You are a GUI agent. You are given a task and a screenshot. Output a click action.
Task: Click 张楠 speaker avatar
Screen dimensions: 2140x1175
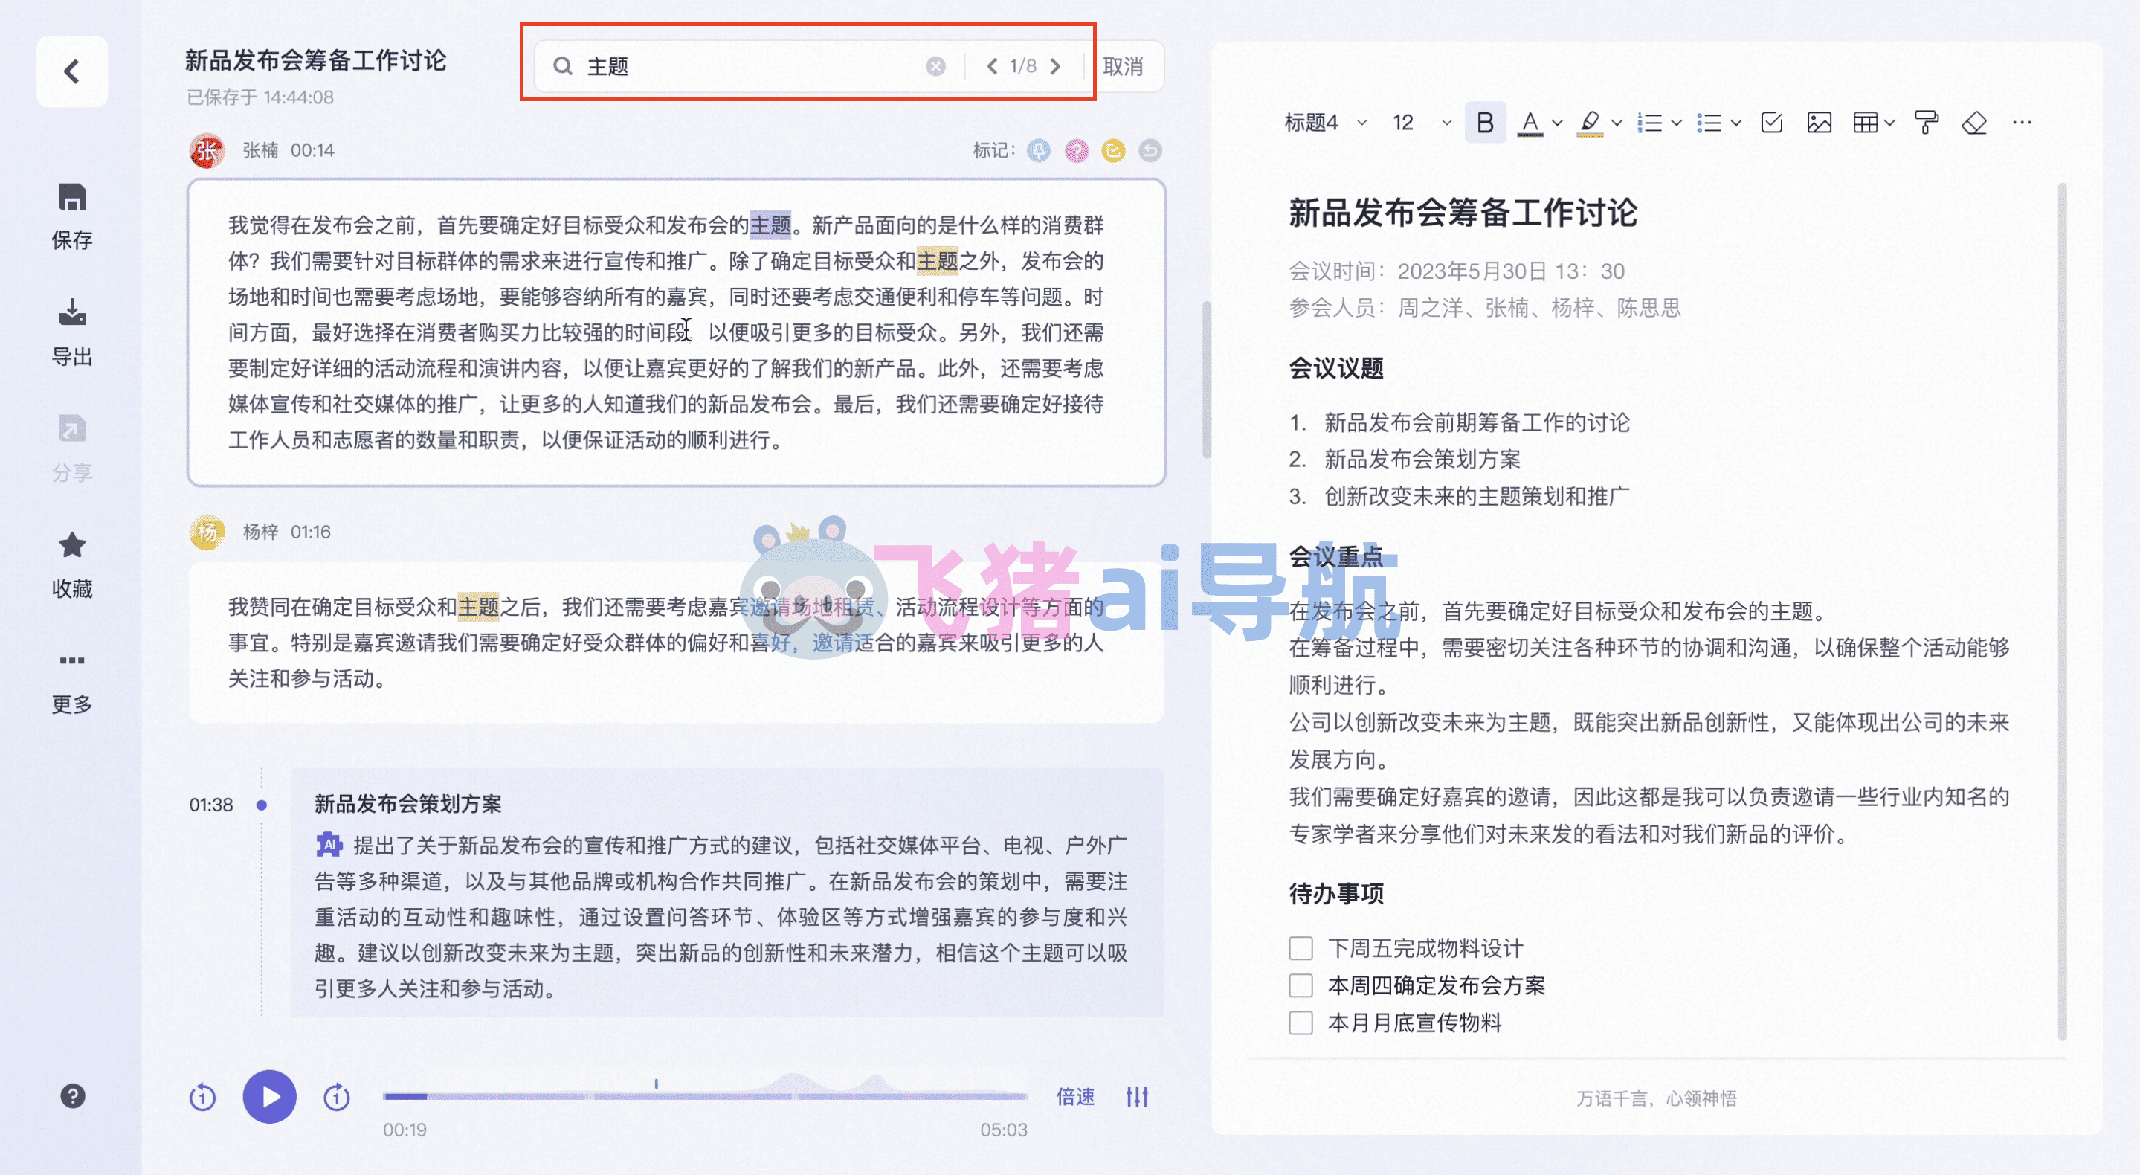[207, 150]
